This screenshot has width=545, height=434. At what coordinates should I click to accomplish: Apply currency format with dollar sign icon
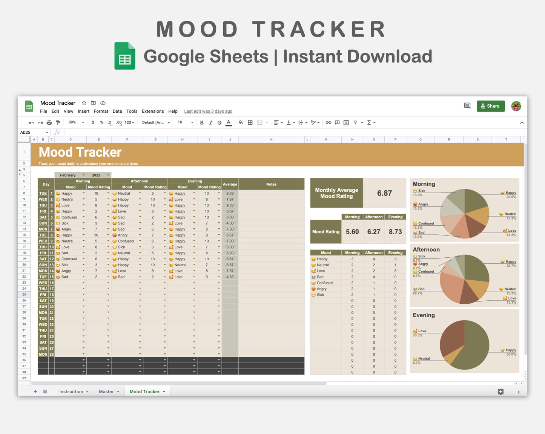93,122
